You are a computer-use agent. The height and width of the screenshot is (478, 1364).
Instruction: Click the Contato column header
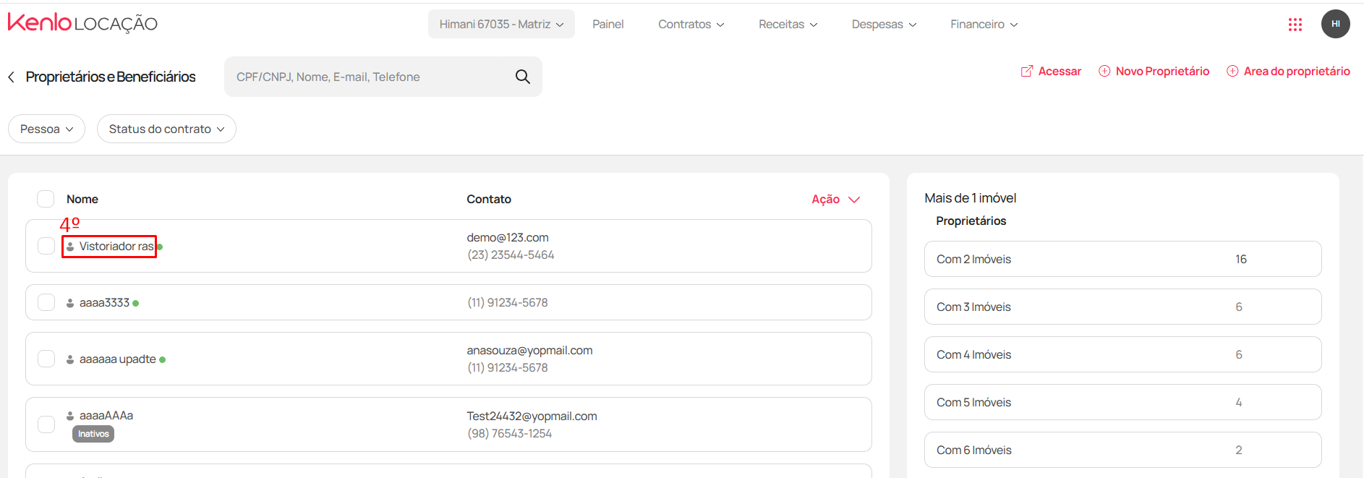click(x=489, y=200)
